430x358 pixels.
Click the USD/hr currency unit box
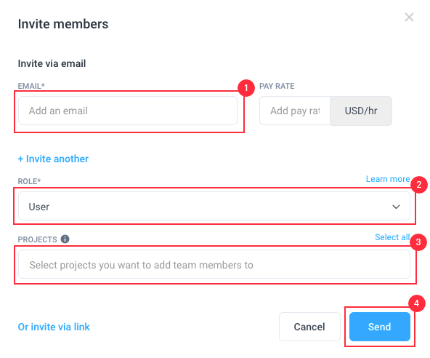pyautogui.click(x=361, y=111)
